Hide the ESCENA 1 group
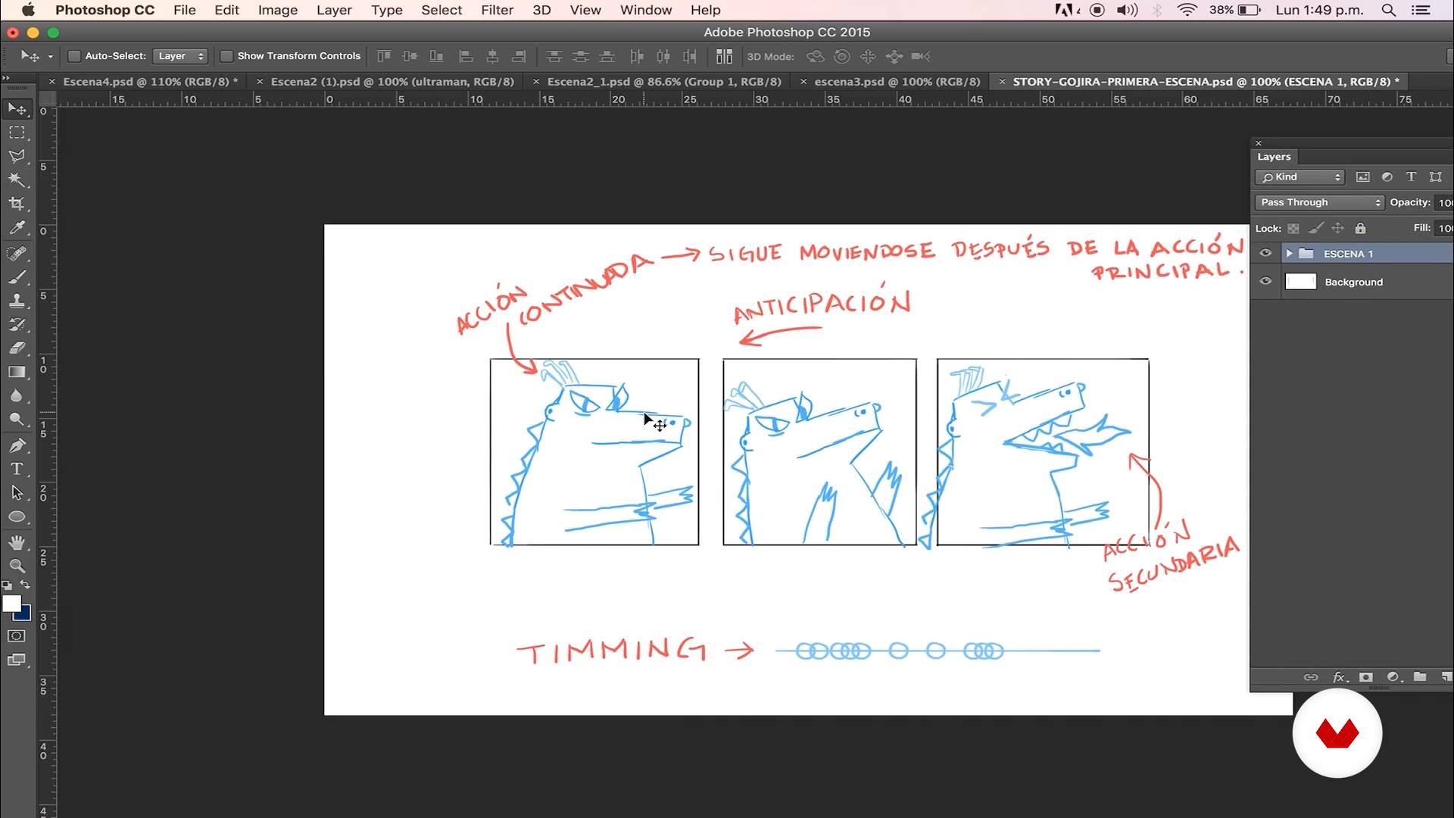Viewport: 1454px width, 818px height. tap(1265, 254)
